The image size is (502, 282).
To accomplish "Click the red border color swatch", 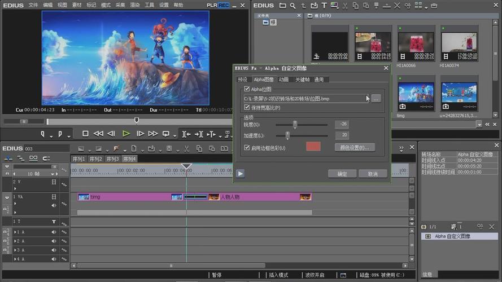I will tap(313, 147).
